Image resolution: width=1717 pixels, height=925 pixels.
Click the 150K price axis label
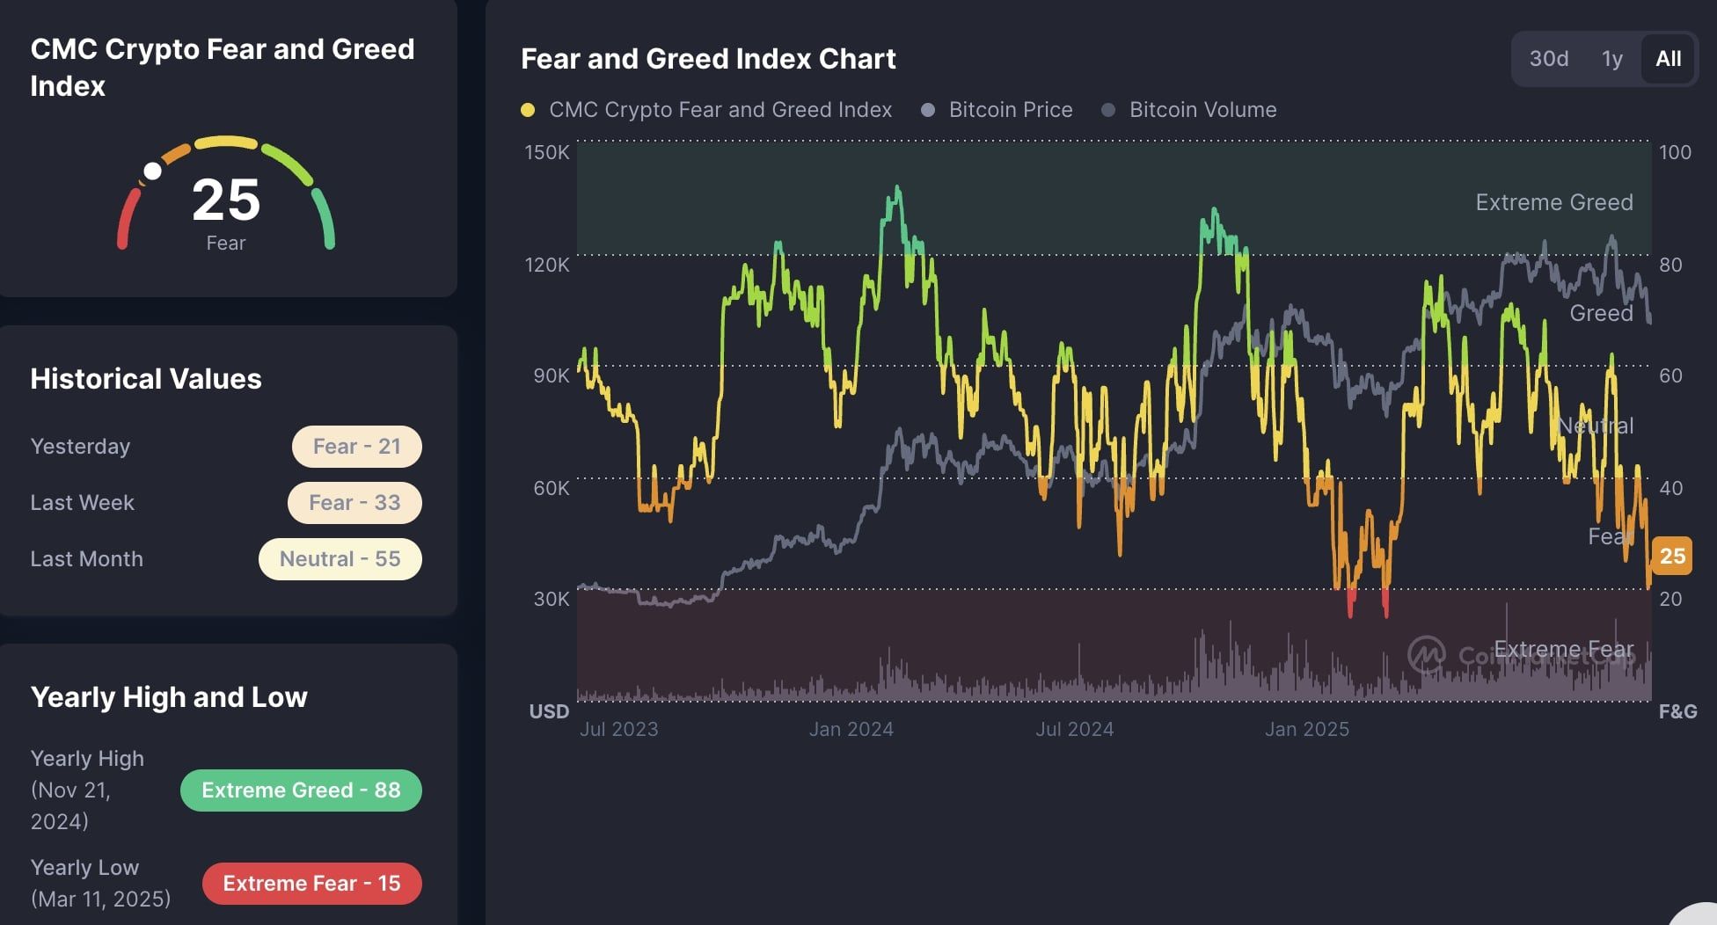point(547,152)
